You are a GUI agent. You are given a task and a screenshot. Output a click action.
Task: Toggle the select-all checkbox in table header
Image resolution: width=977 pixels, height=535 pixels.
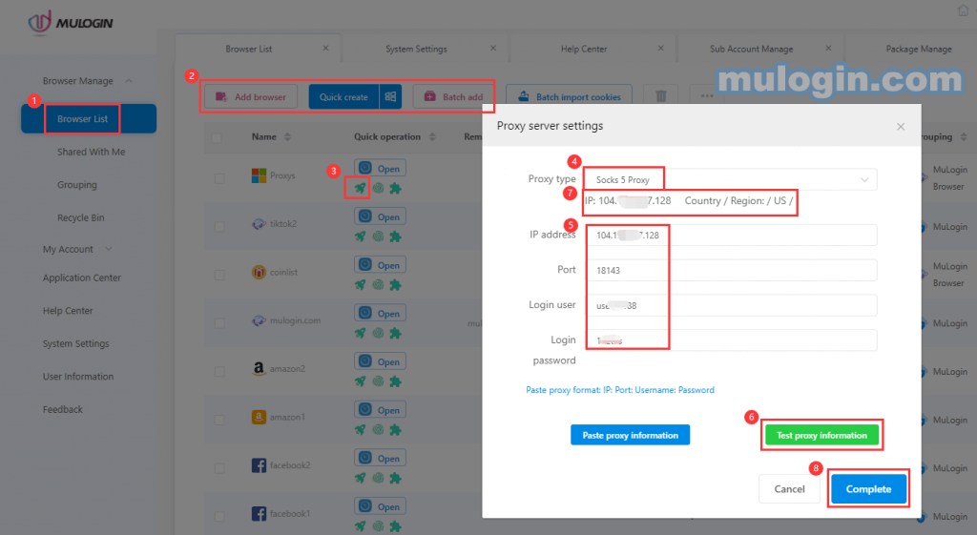pyautogui.click(x=219, y=137)
